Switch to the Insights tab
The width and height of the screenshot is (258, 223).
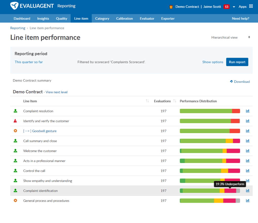click(x=43, y=18)
